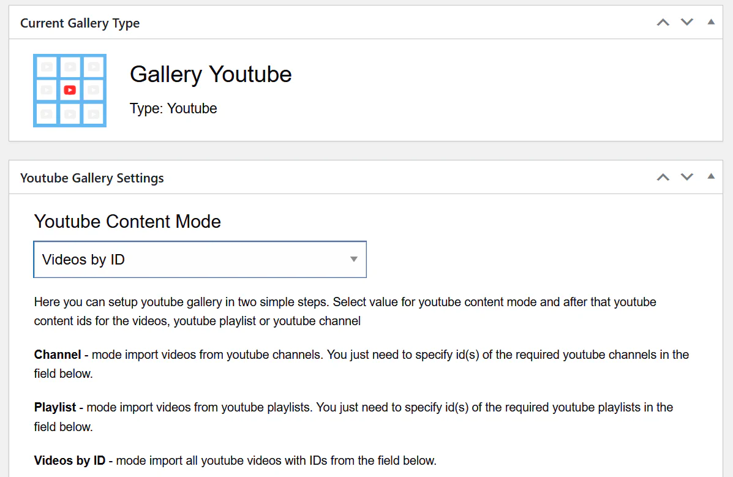Collapse the Current Gallery Type panel
Viewport: 733px width, 477px height.
click(x=711, y=22)
